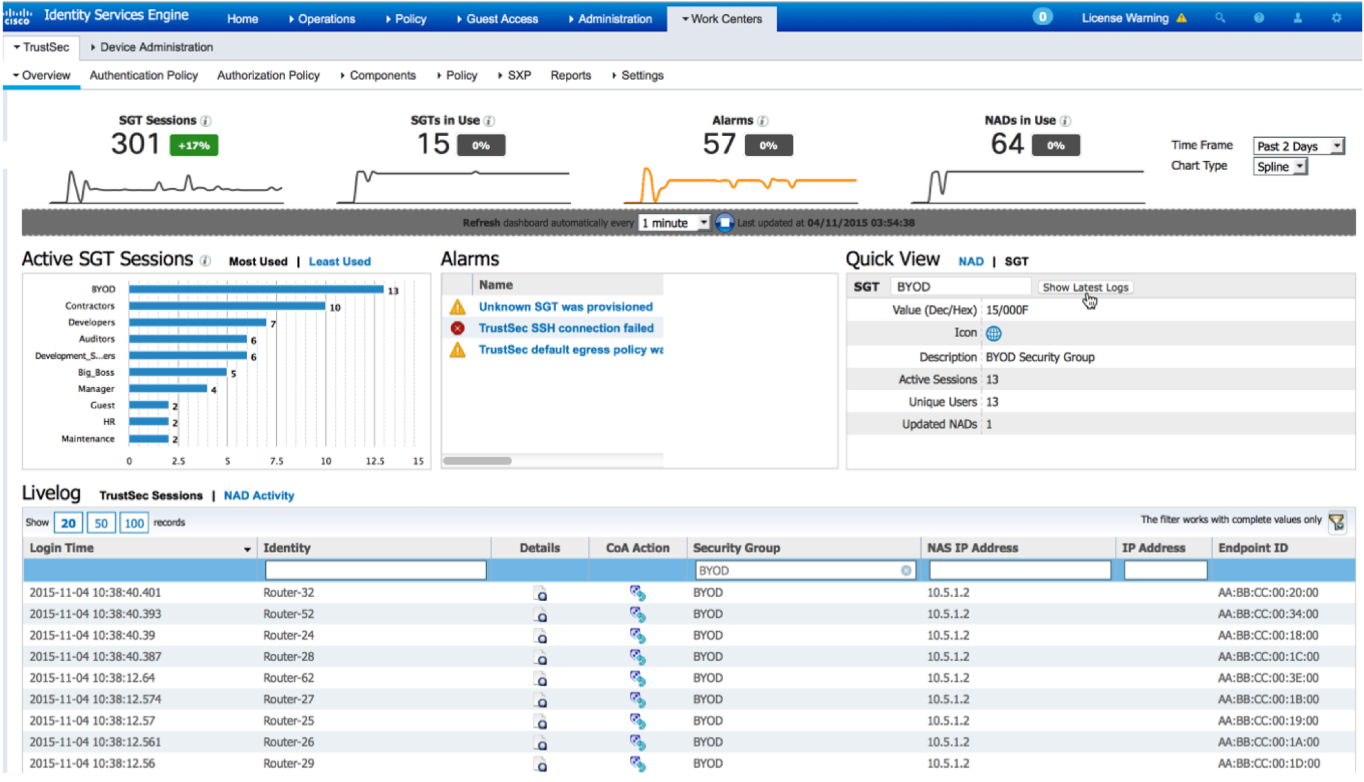Click info icon beside Alarms counter
This screenshot has height=782, width=1364.
pos(763,121)
